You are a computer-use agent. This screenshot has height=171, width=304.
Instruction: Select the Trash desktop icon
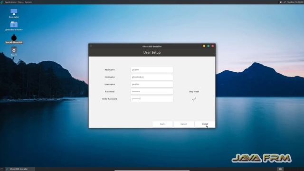coord(14,51)
